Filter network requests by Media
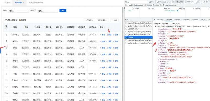Image resolution: width=210 pixels, height=101 pixels. pyautogui.click(x=198, y=2)
